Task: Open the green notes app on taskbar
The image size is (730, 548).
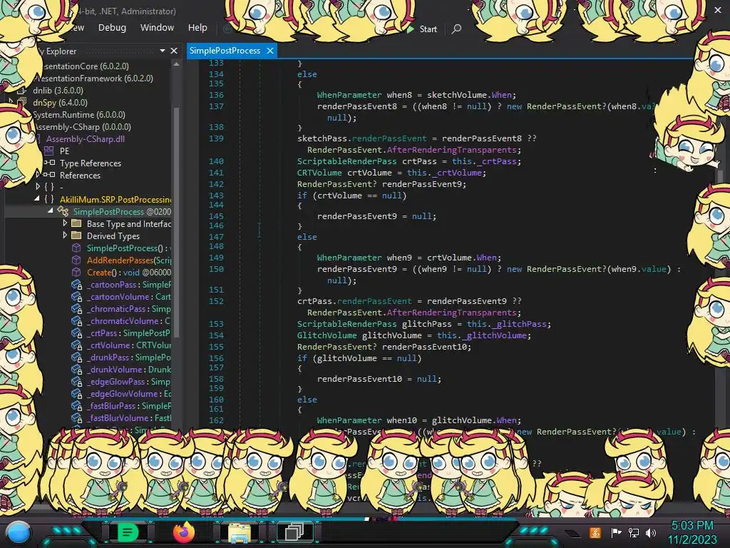Action: tap(127, 532)
